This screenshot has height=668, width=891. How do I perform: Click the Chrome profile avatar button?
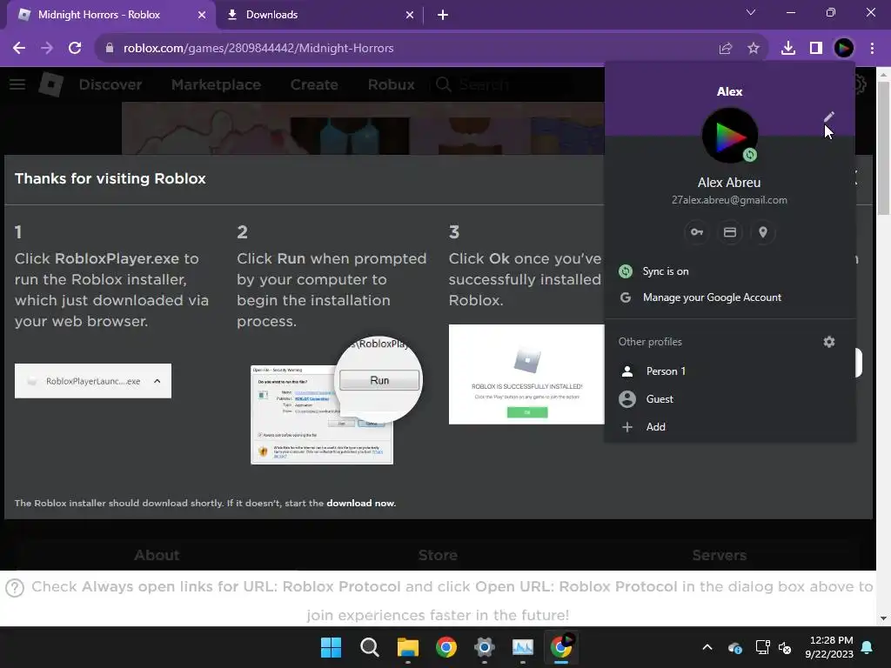tap(844, 49)
